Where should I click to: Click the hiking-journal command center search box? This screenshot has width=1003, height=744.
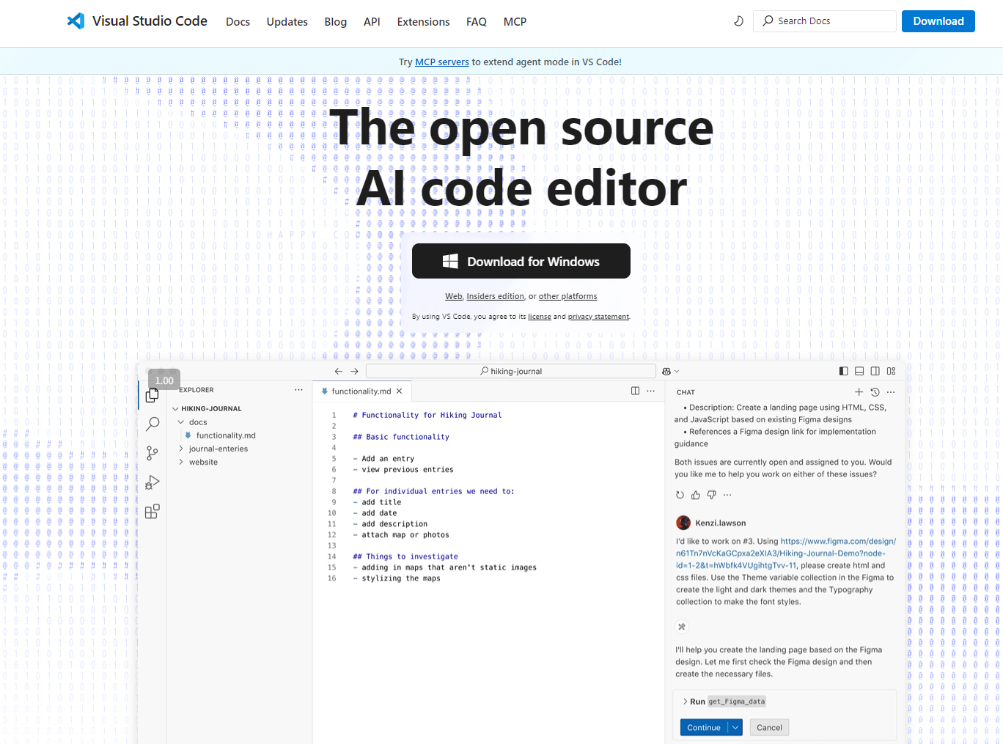point(511,371)
